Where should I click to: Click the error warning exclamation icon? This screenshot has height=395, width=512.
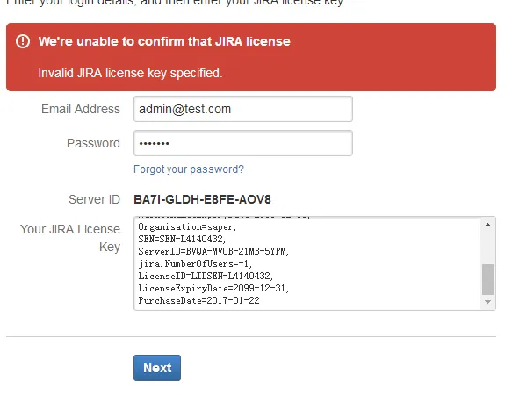pyautogui.click(x=23, y=41)
